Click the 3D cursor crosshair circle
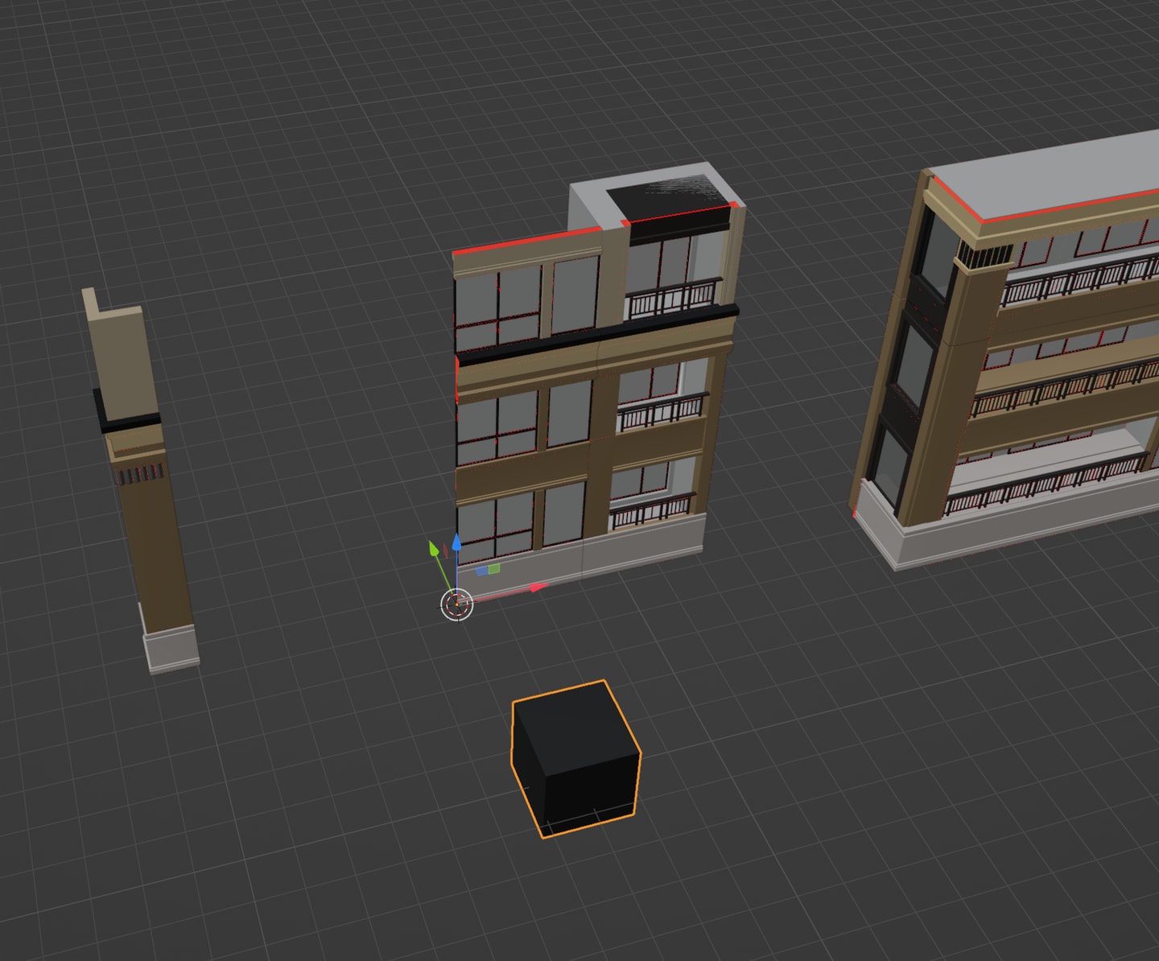 [457, 604]
